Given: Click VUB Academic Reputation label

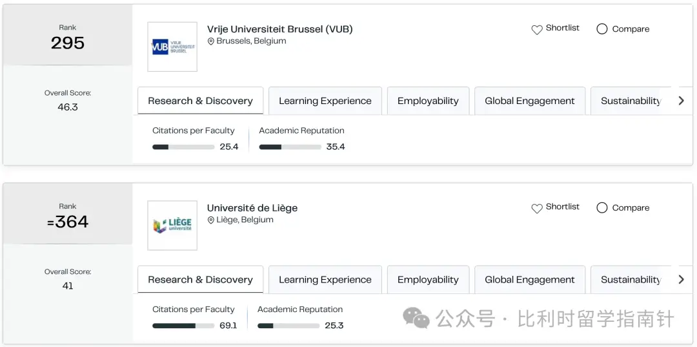Looking at the screenshot, I should coord(302,131).
